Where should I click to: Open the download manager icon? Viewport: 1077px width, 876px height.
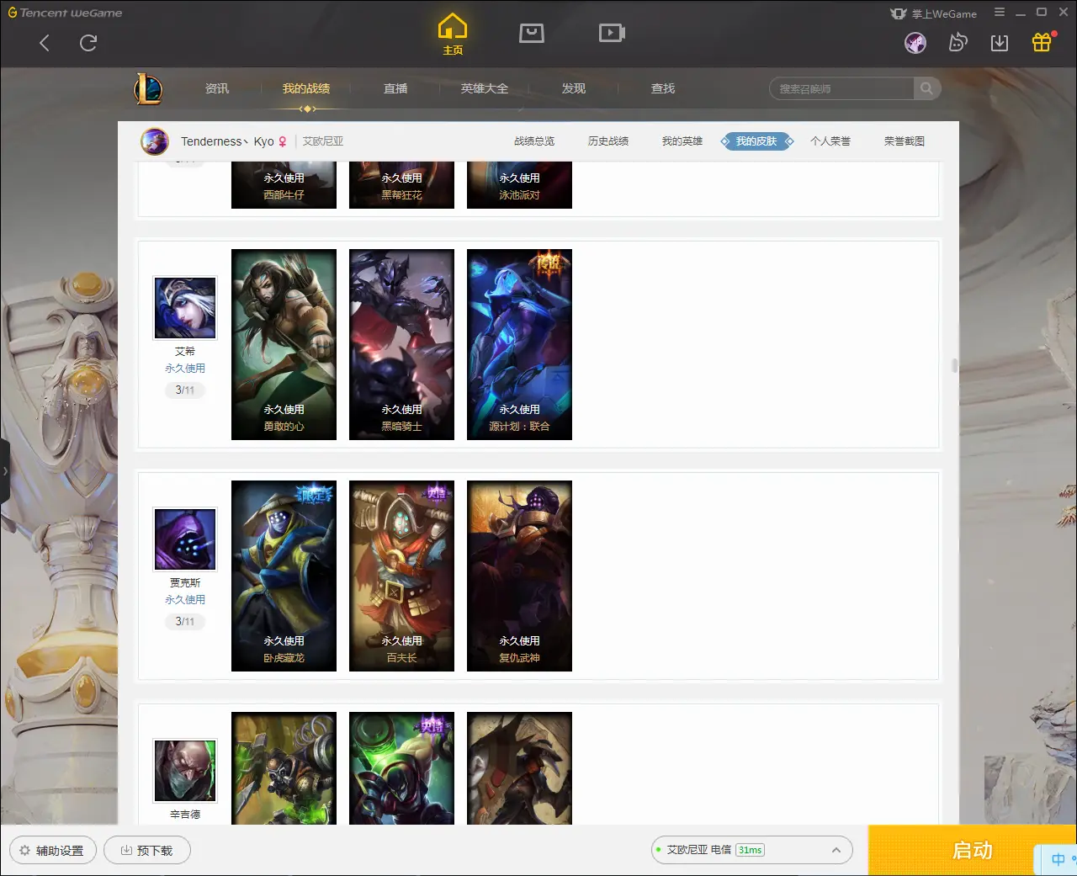[1000, 43]
